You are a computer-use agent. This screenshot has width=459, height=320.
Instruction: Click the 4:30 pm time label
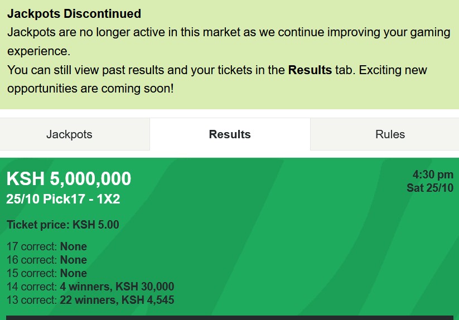pyautogui.click(x=433, y=175)
